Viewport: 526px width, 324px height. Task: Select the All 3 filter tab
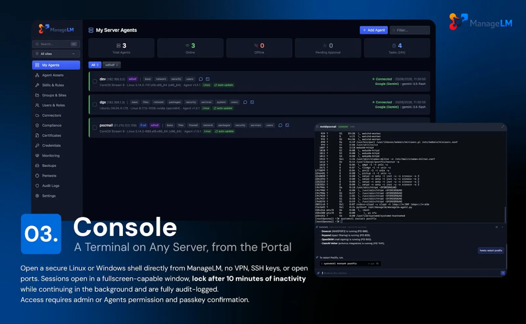pyautogui.click(x=95, y=65)
